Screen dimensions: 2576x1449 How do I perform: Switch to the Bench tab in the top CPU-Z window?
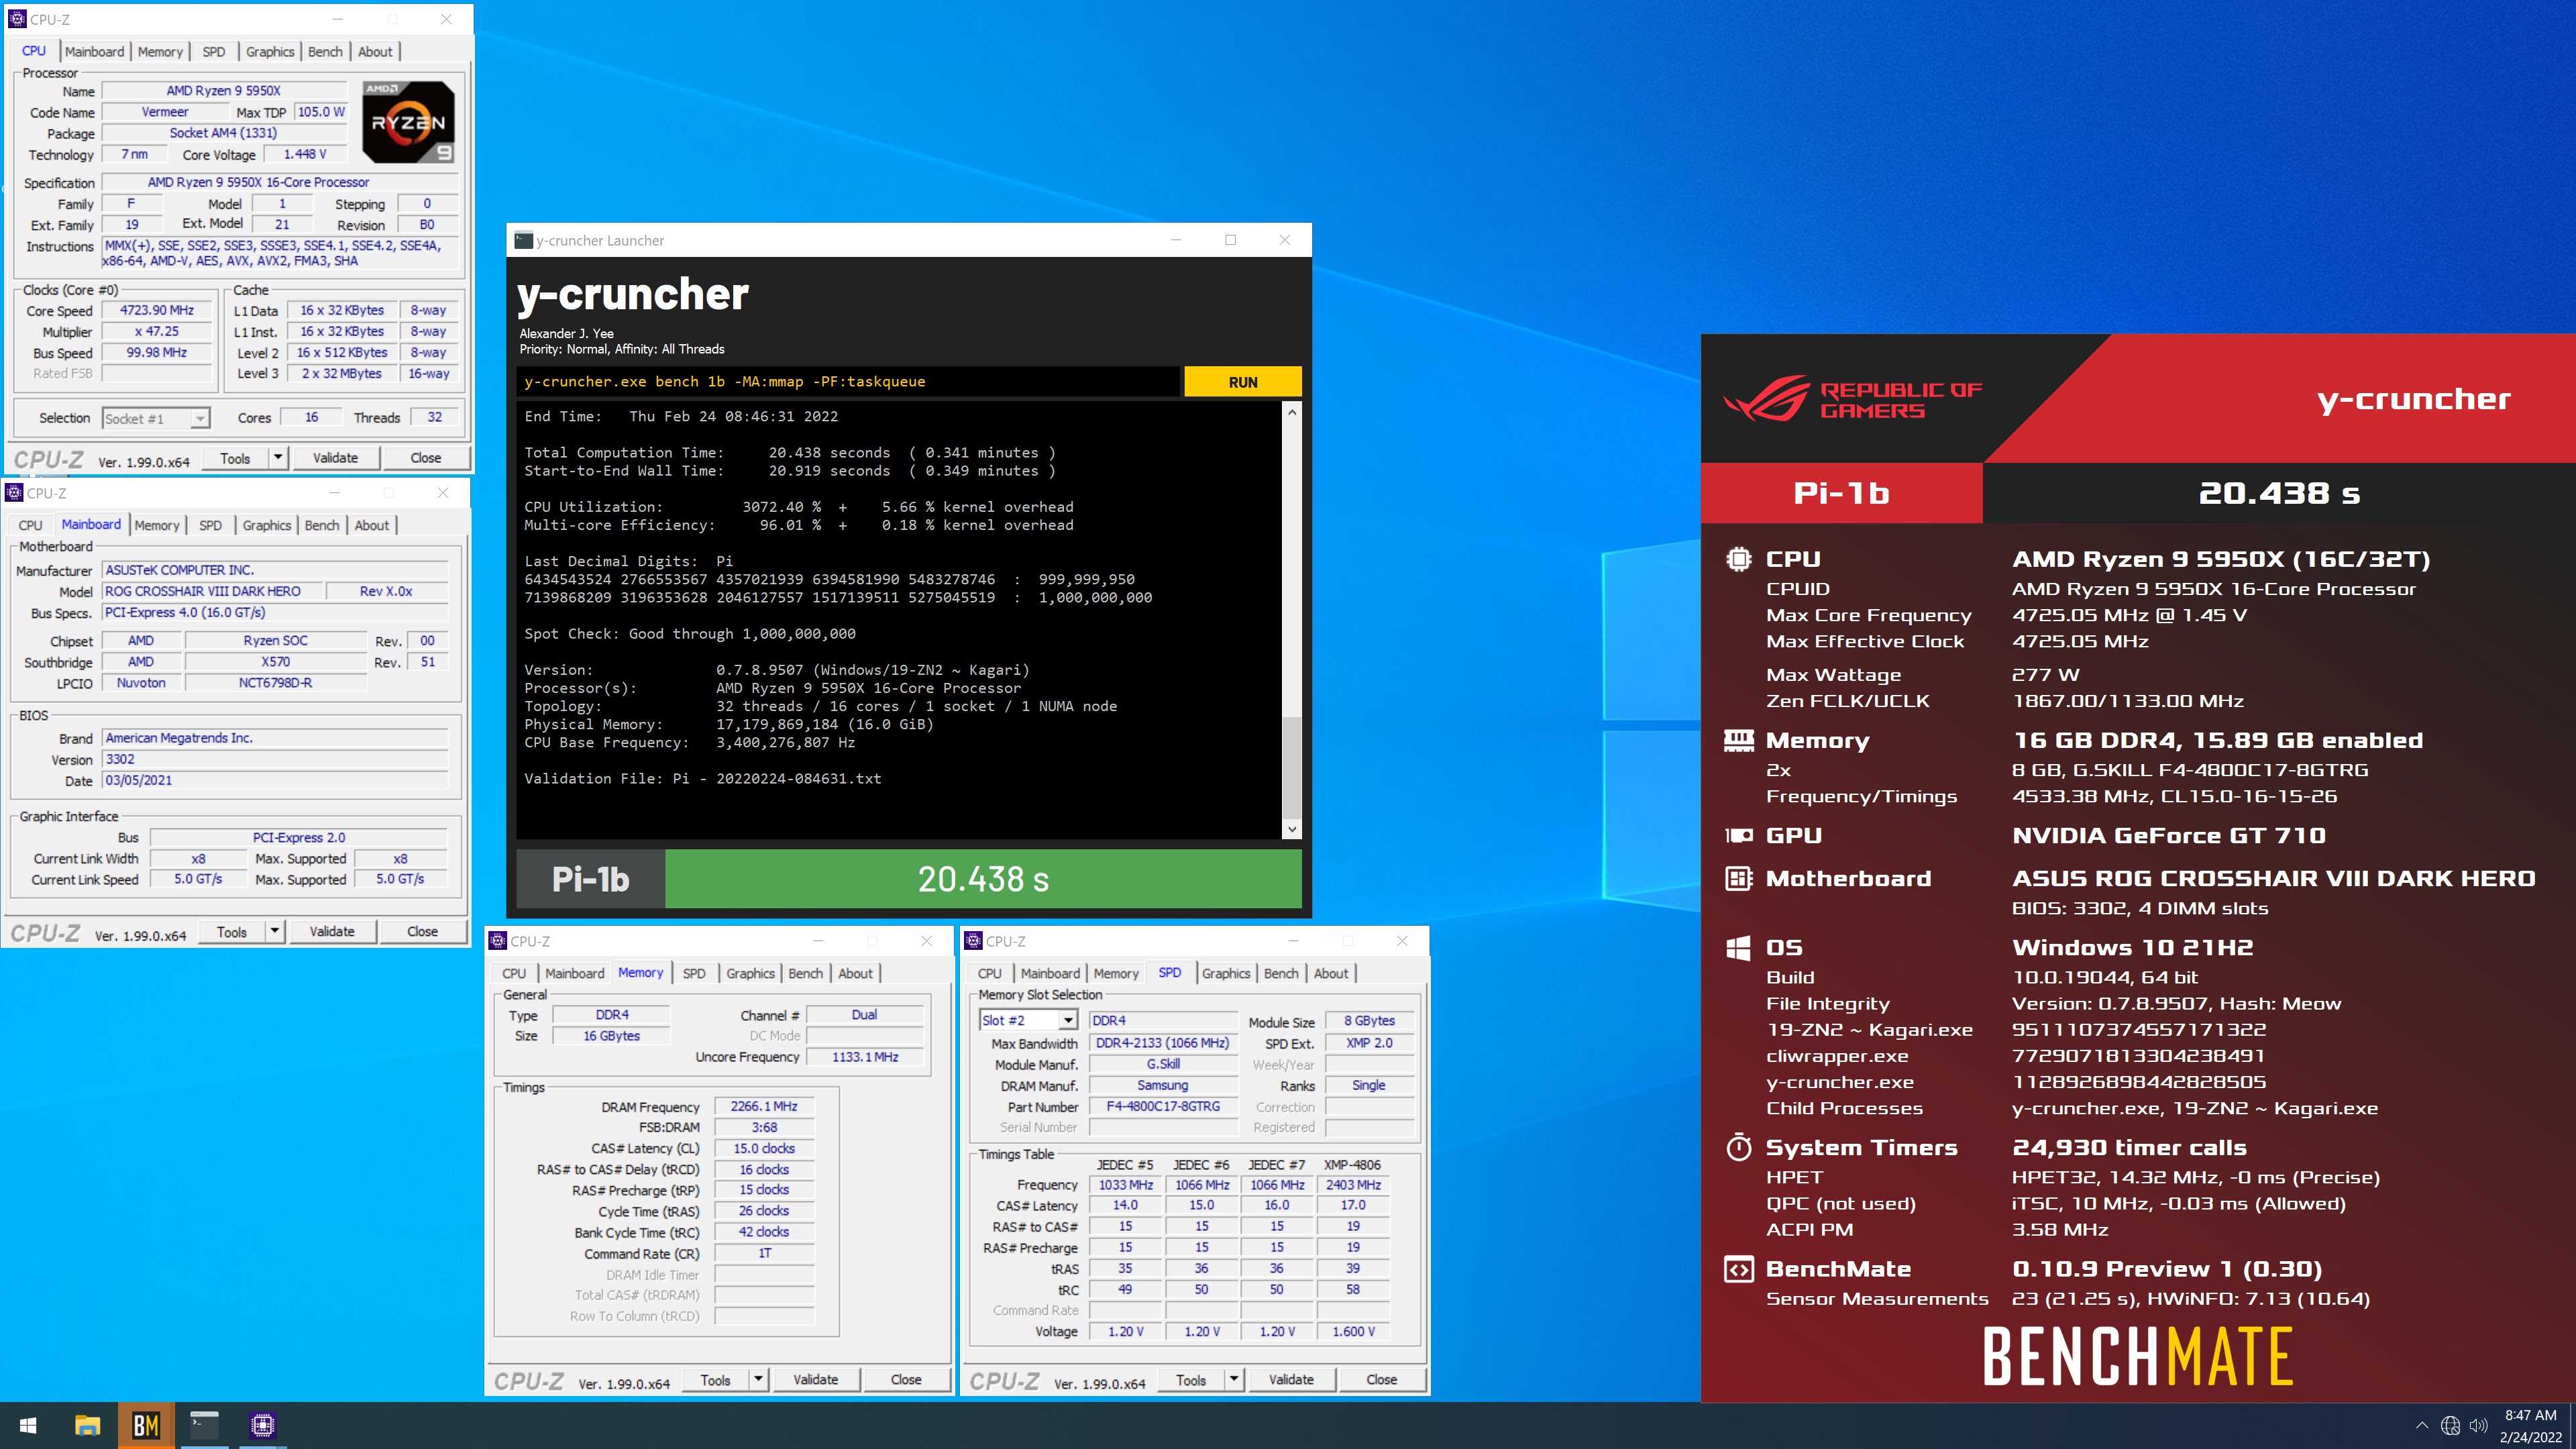pos(325,52)
